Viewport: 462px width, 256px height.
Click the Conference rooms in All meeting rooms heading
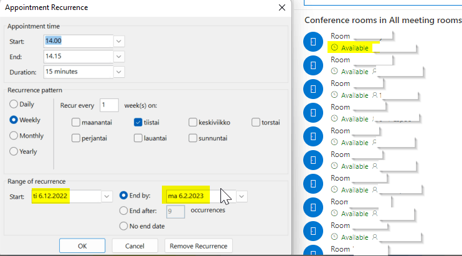383,20
